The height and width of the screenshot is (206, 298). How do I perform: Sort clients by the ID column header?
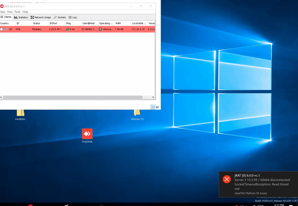tap(24, 23)
